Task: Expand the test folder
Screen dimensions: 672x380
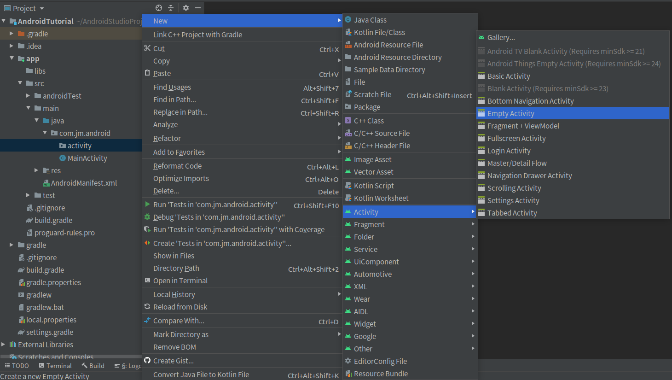Action: (x=28, y=195)
